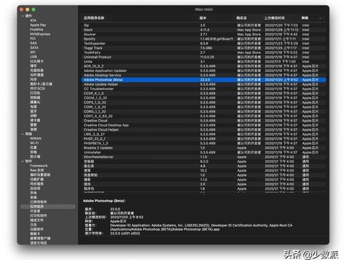Select 功能扩展 in the sidebar
The height and width of the screenshot is (260, 346).
coord(37,179)
